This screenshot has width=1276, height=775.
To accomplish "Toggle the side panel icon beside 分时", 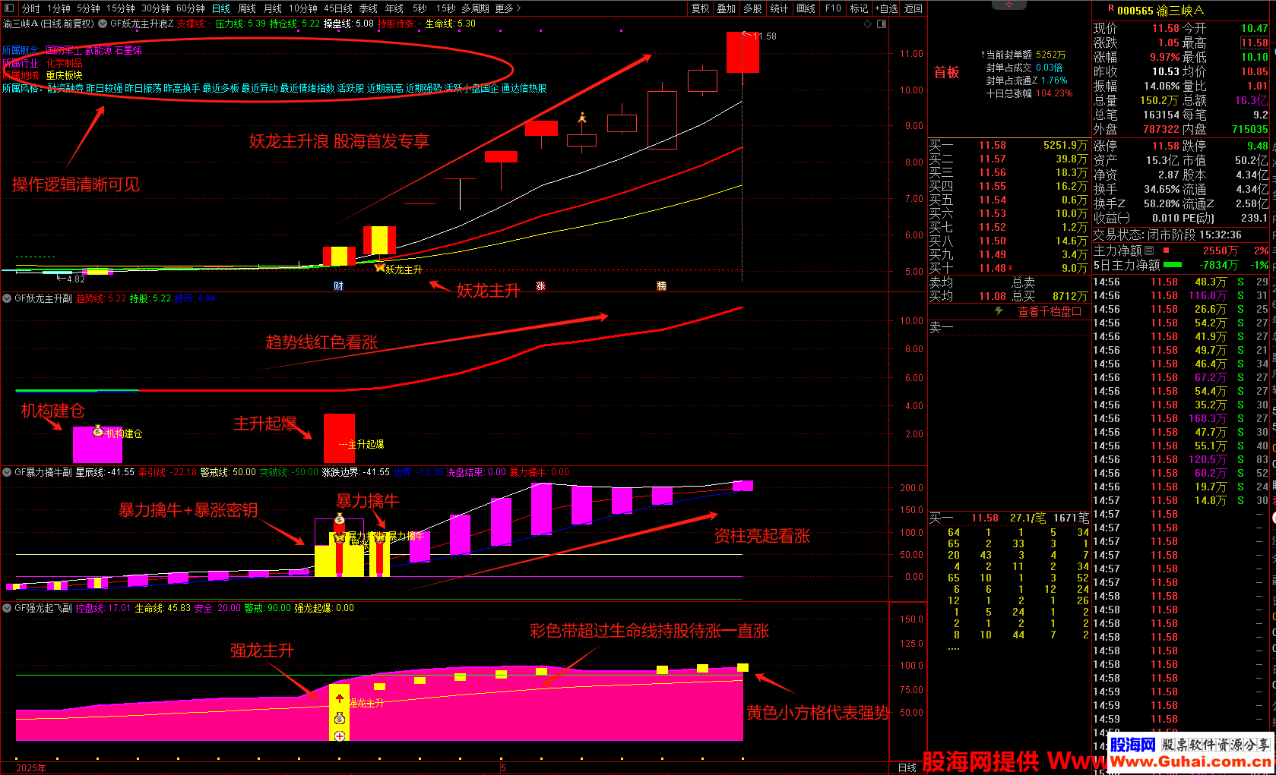I will click(11, 8).
